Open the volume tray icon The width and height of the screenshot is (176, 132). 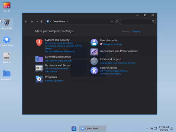[151, 128]
